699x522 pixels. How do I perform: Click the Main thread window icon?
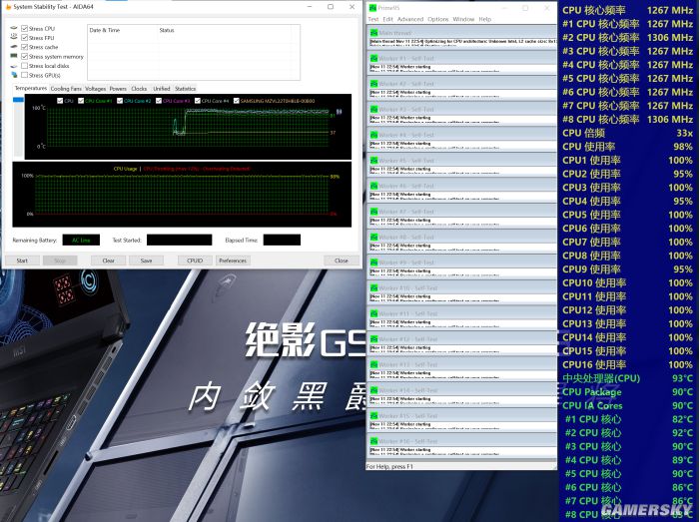tap(373, 33)
